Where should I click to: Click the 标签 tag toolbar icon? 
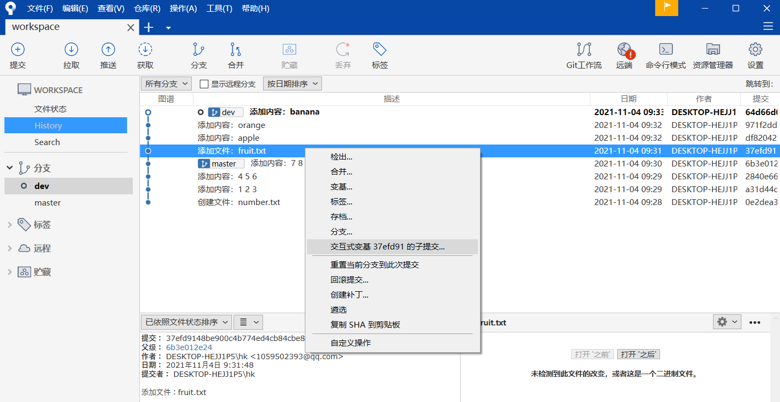(x=379, y=55)
